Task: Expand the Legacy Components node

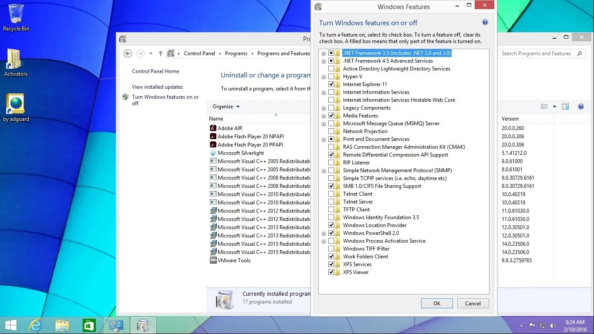Action: click(324, 108)
